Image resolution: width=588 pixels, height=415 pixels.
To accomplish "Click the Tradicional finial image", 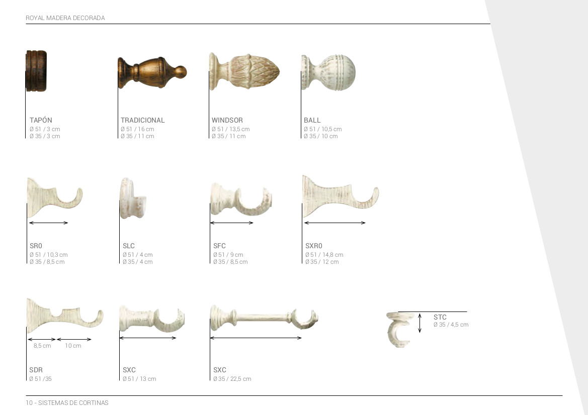I will pos(152,73).
